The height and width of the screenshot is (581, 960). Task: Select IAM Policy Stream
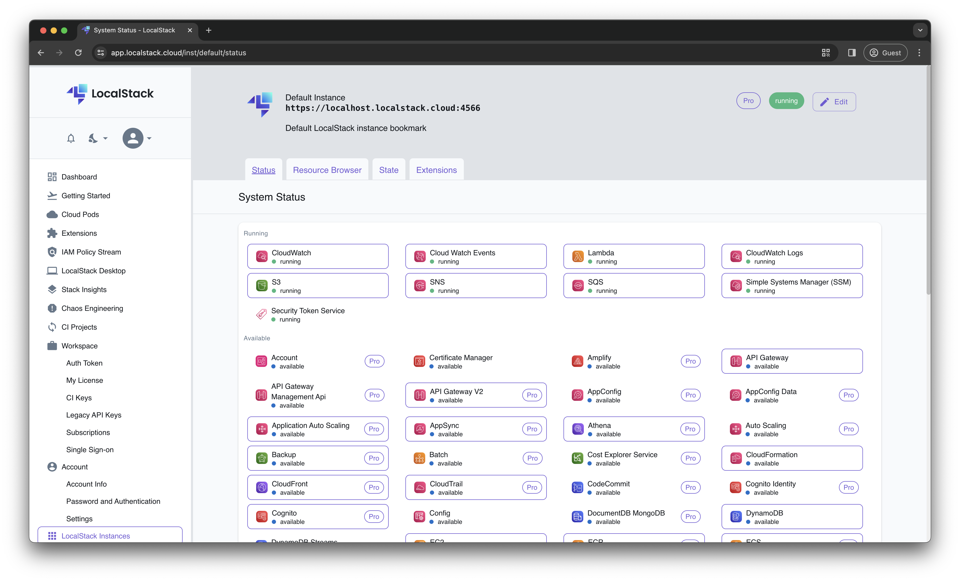pyautogui.click(x=91, y=252)
